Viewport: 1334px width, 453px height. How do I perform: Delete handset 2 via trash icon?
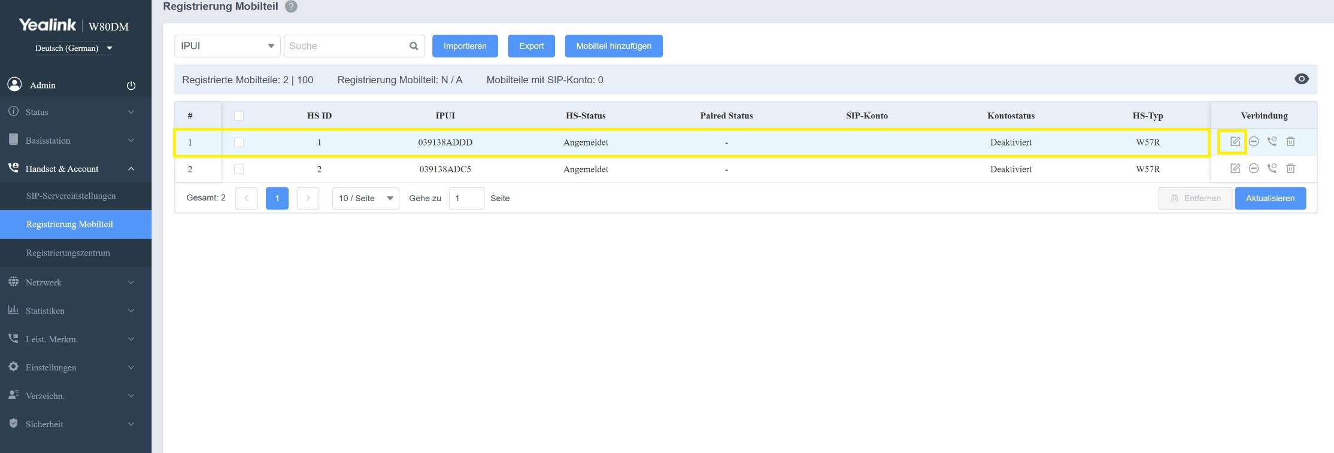click(x=1290, y=169)
